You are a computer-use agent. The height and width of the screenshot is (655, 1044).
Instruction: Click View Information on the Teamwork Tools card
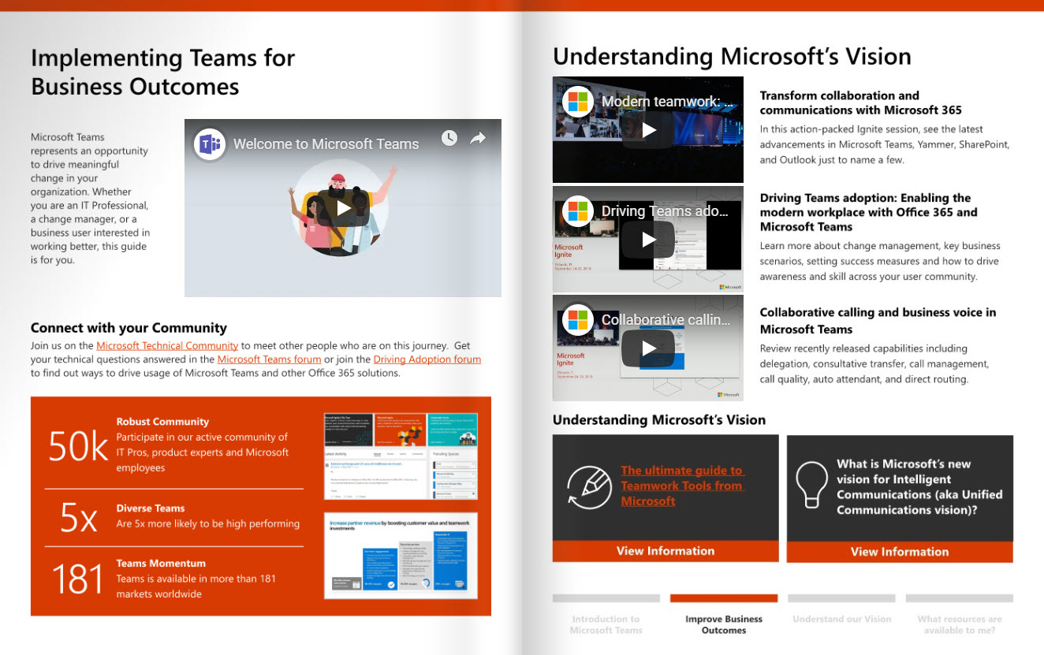click(x=665, y=550)
